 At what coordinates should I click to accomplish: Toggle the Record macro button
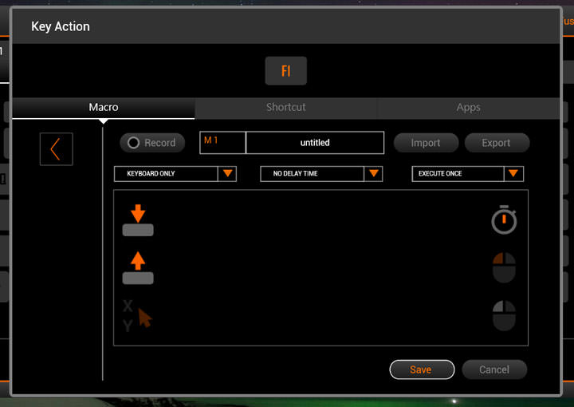[152, 143]
